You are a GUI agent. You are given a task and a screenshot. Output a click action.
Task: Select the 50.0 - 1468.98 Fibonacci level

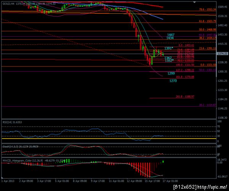point(207,30)
